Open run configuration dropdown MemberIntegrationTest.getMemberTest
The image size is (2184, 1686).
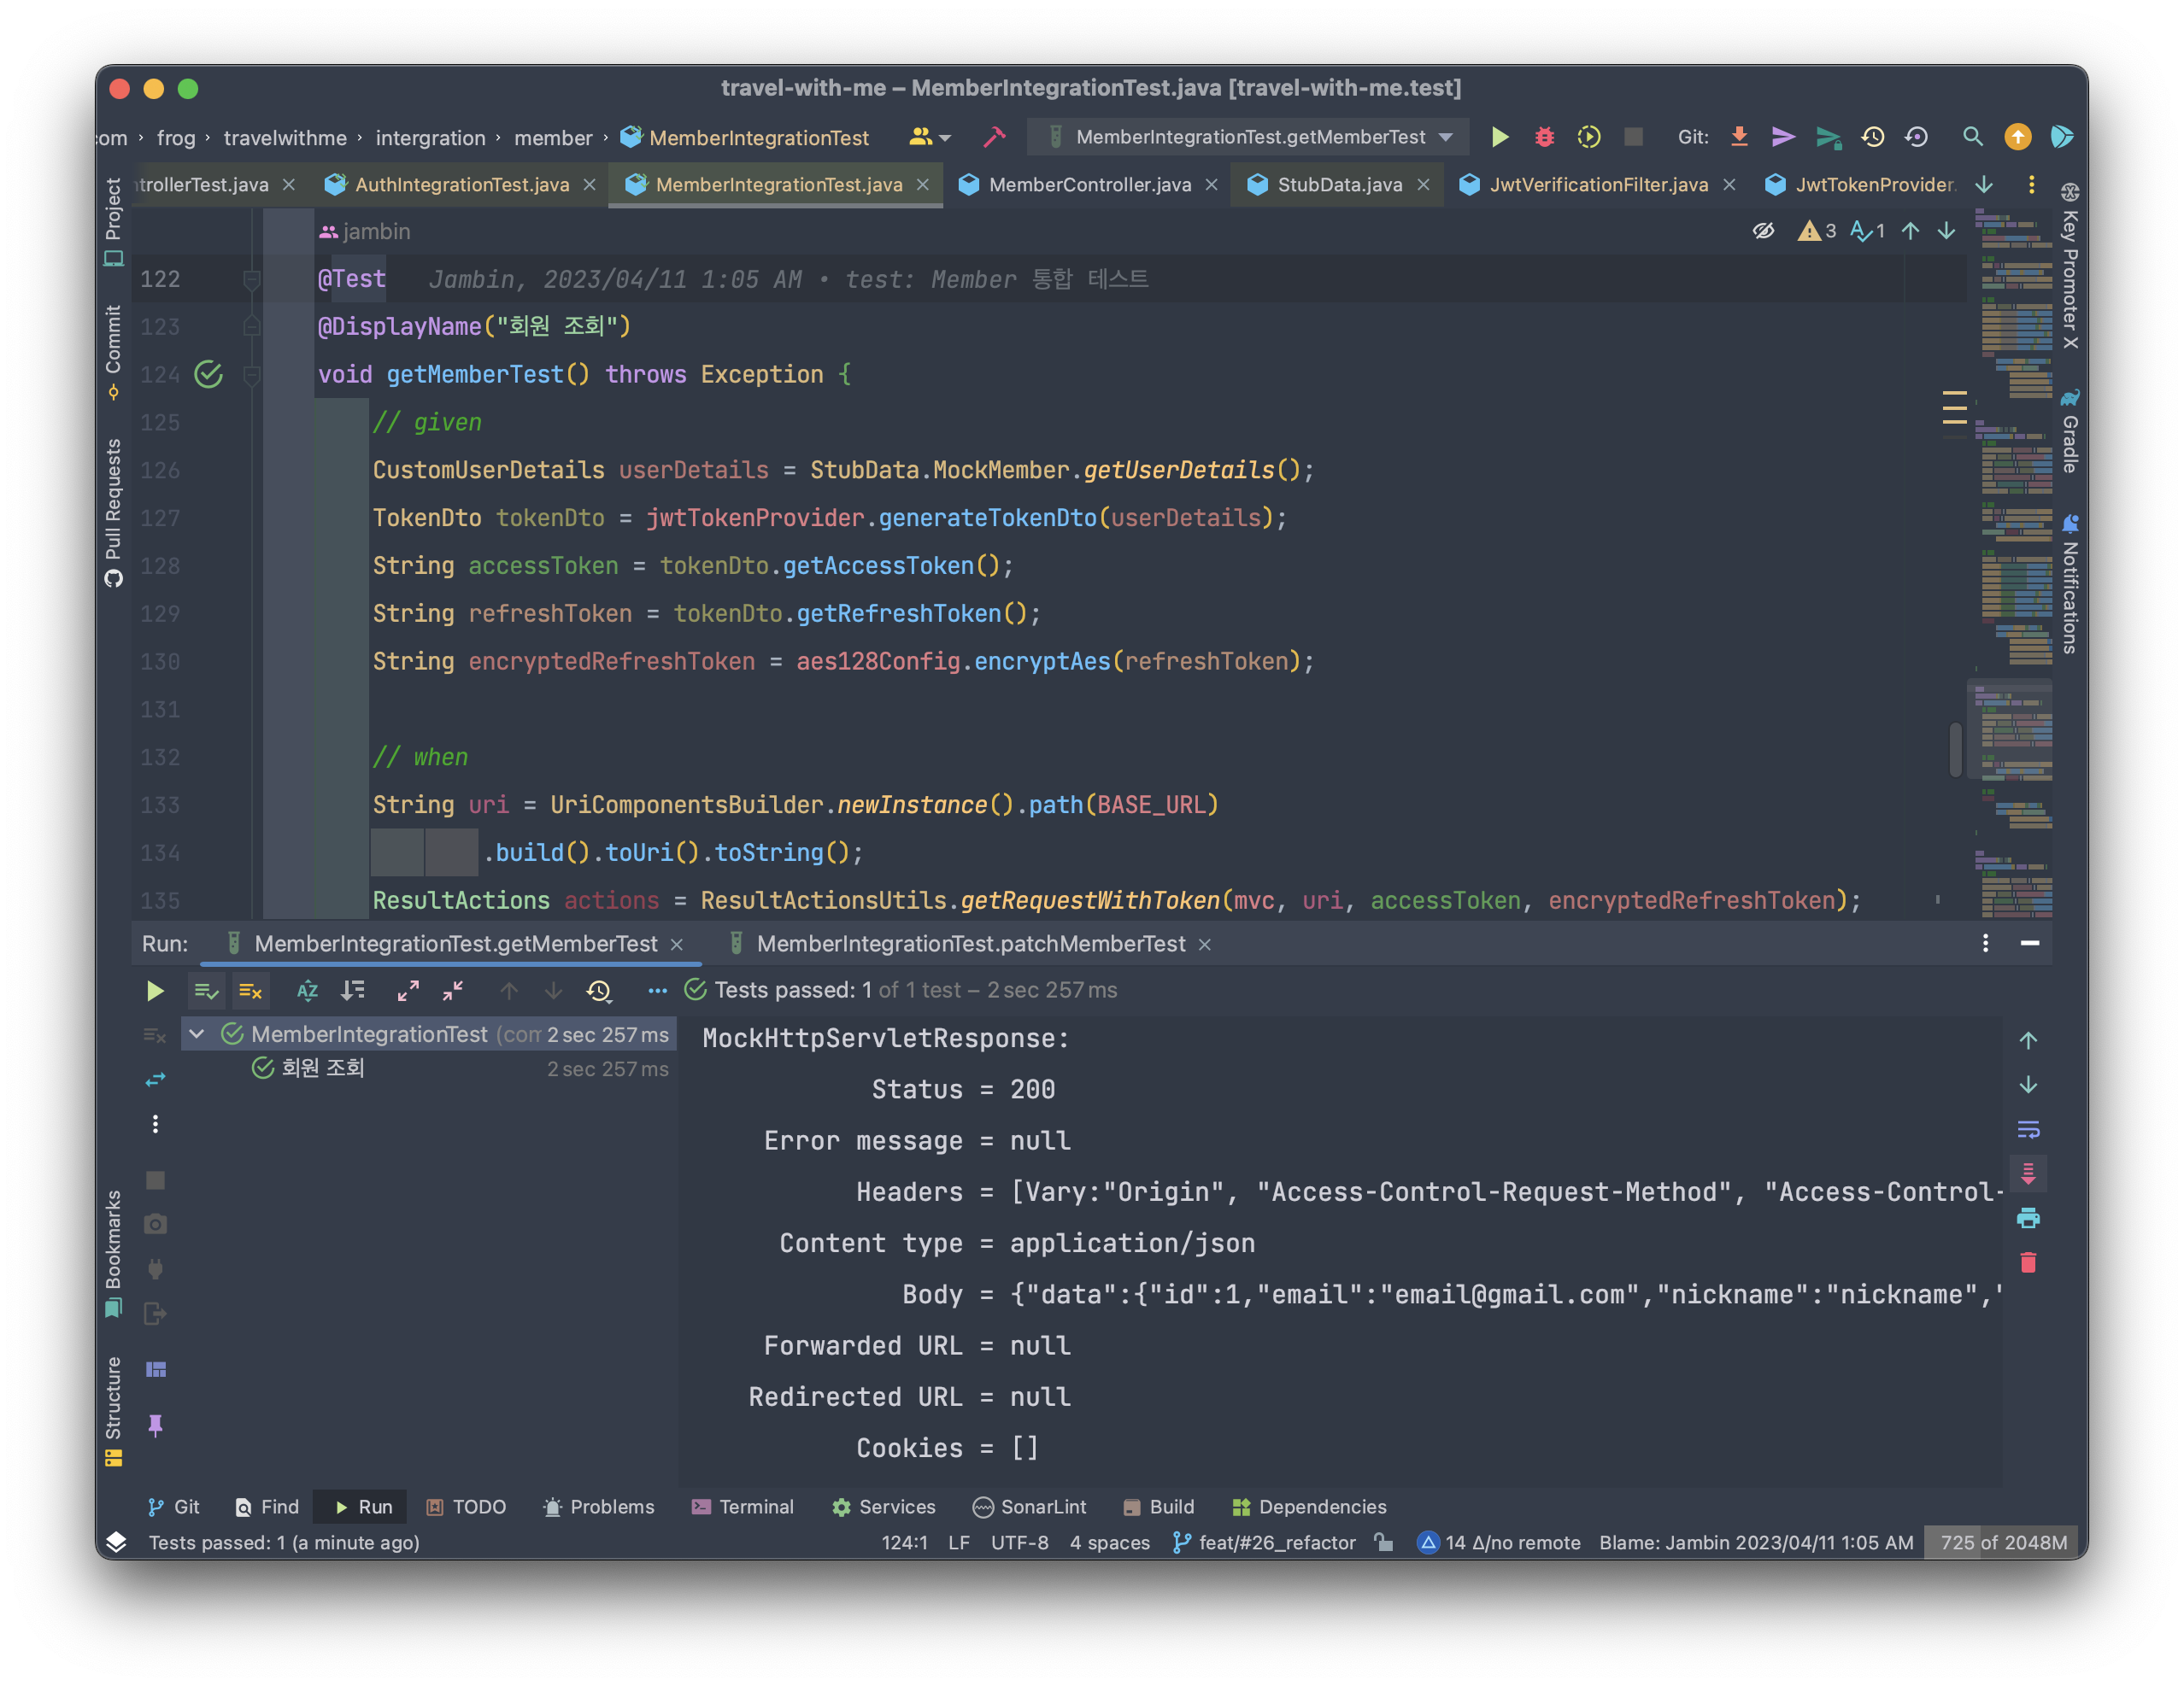coord(1248,137)
